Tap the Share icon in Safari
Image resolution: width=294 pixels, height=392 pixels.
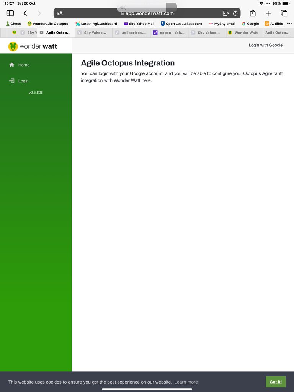(x=253, y=13)
